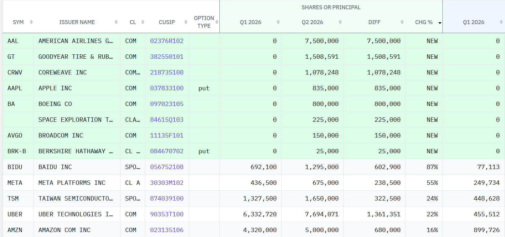Select the 16% change for Amazon
This screenshot has height=237, width=505.
tap(432, 230)
